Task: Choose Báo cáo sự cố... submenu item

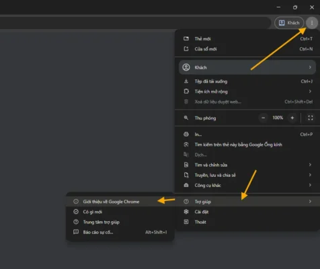Action: [120, 232]
